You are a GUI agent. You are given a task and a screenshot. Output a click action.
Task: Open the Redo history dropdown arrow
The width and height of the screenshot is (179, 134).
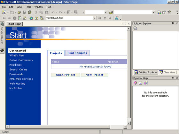point(64,12)
